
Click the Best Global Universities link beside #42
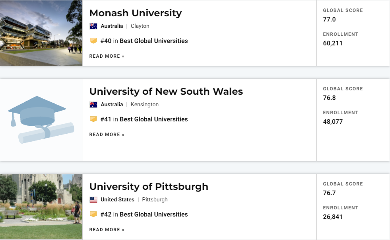coord(153,214)
